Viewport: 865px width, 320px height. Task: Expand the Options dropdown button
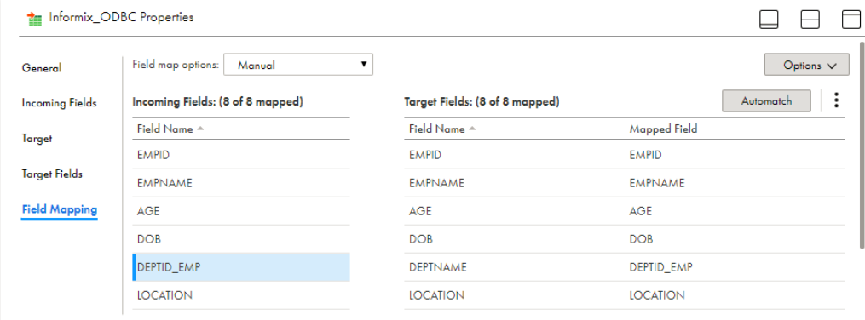coord(806,65)
